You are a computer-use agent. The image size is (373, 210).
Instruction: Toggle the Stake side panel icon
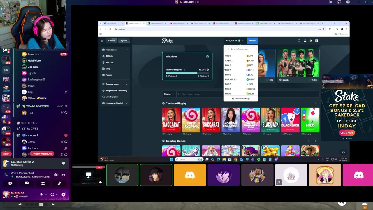[x=316, y=41]
